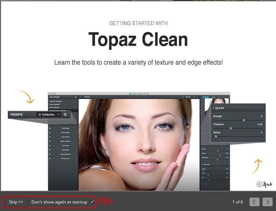Choose the Curly Sharp preset
This screenshot has height=211, width=276.
point(65,145)
